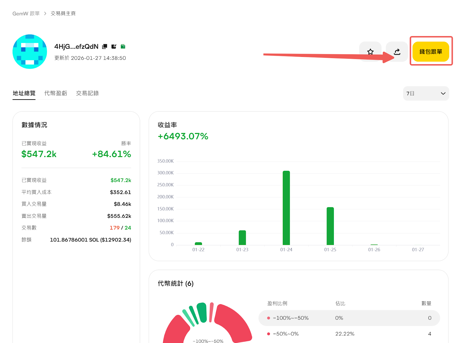
Task: Click the green wallet icon
Action: (123, 46)
